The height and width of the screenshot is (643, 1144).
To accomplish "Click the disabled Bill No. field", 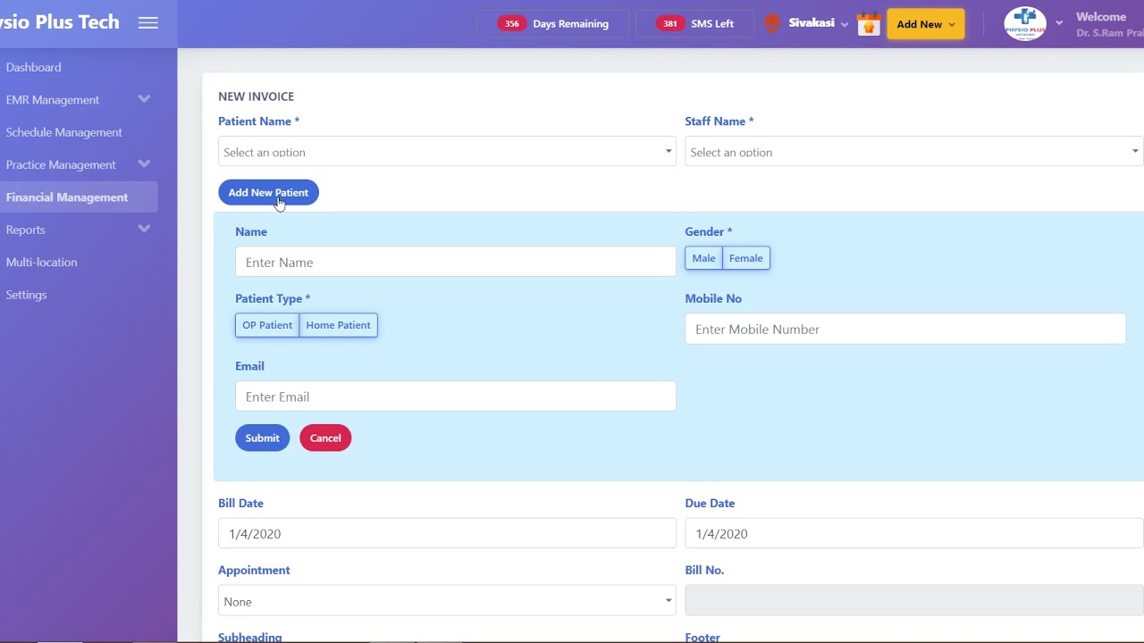I will pos(913,601).
